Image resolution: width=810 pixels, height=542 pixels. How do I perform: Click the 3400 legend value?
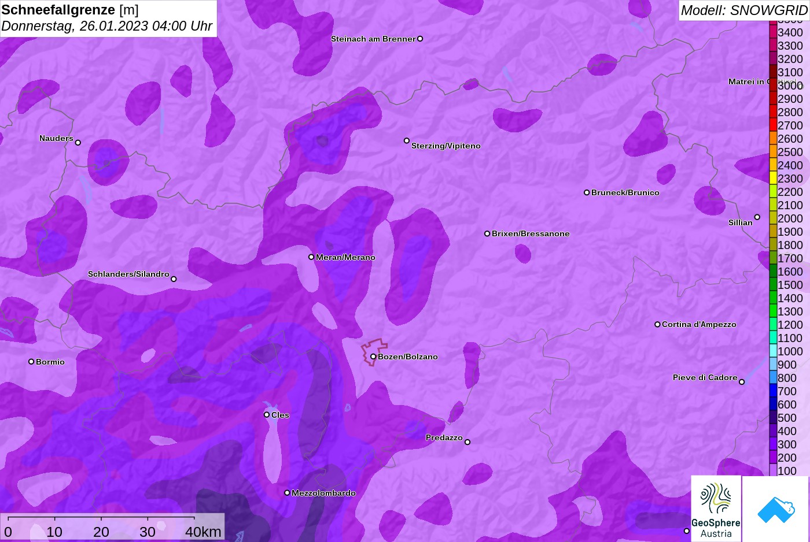[x=790, y=32]
